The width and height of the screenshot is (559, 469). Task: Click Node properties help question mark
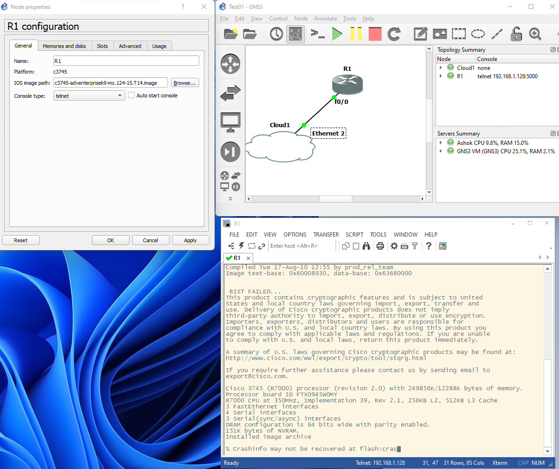[182, 7]
